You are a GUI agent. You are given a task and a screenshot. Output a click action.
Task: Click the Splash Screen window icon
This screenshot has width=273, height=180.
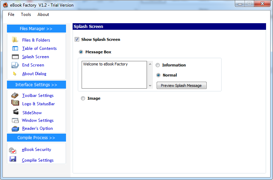pos(15,57)
